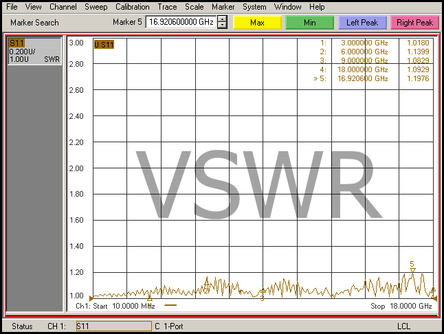
Task: Click the Marker 5 frequency input field
Action: (x=181, y=23)
